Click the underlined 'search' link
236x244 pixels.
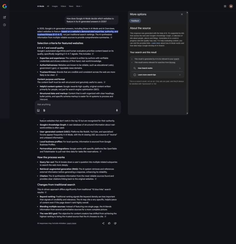tap(176, 59)
